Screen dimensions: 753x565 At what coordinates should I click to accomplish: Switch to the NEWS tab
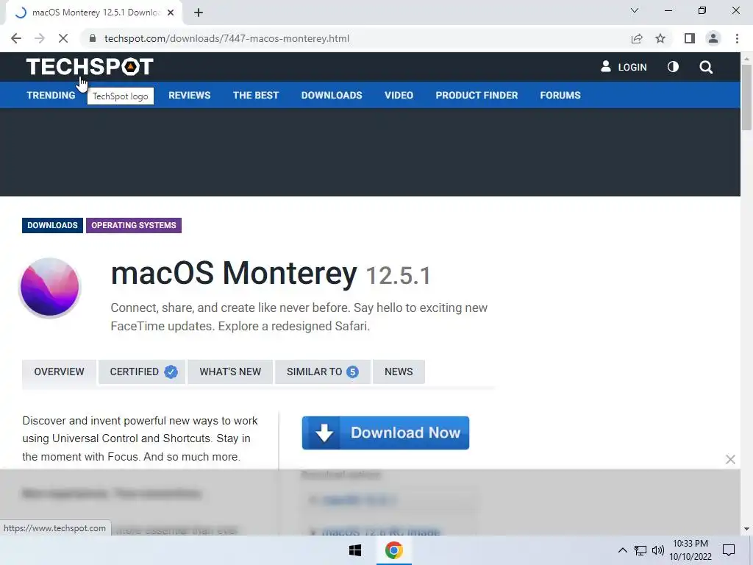coord(399,372)
